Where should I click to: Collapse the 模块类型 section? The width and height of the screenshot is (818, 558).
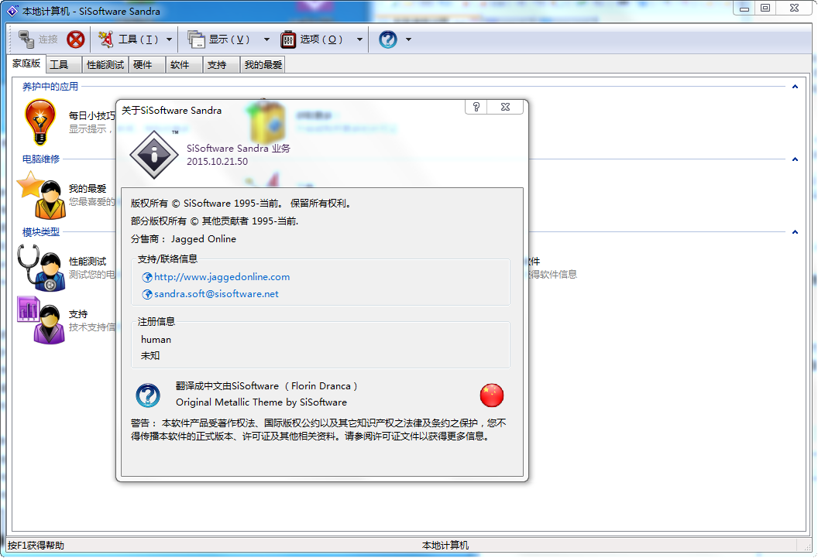pyautogui.click(x=795, y=231)
